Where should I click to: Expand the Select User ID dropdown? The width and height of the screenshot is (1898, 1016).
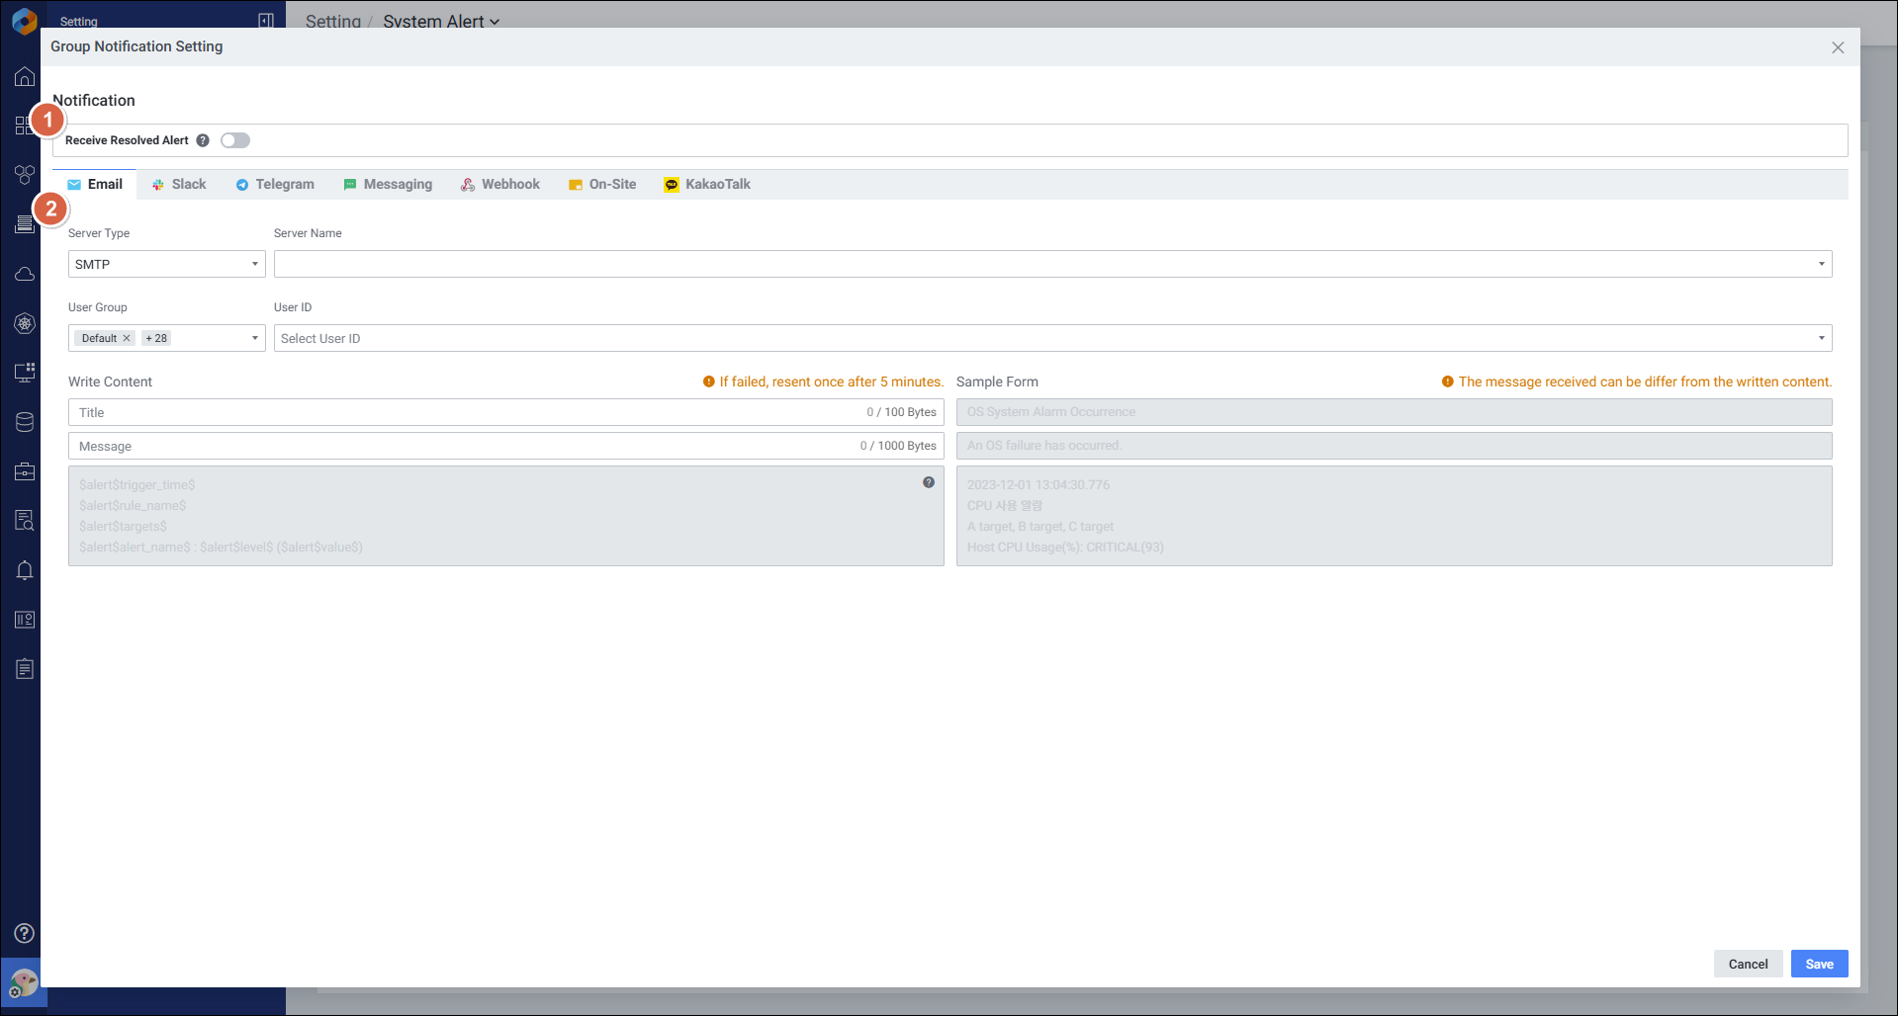click(1052, 338)
